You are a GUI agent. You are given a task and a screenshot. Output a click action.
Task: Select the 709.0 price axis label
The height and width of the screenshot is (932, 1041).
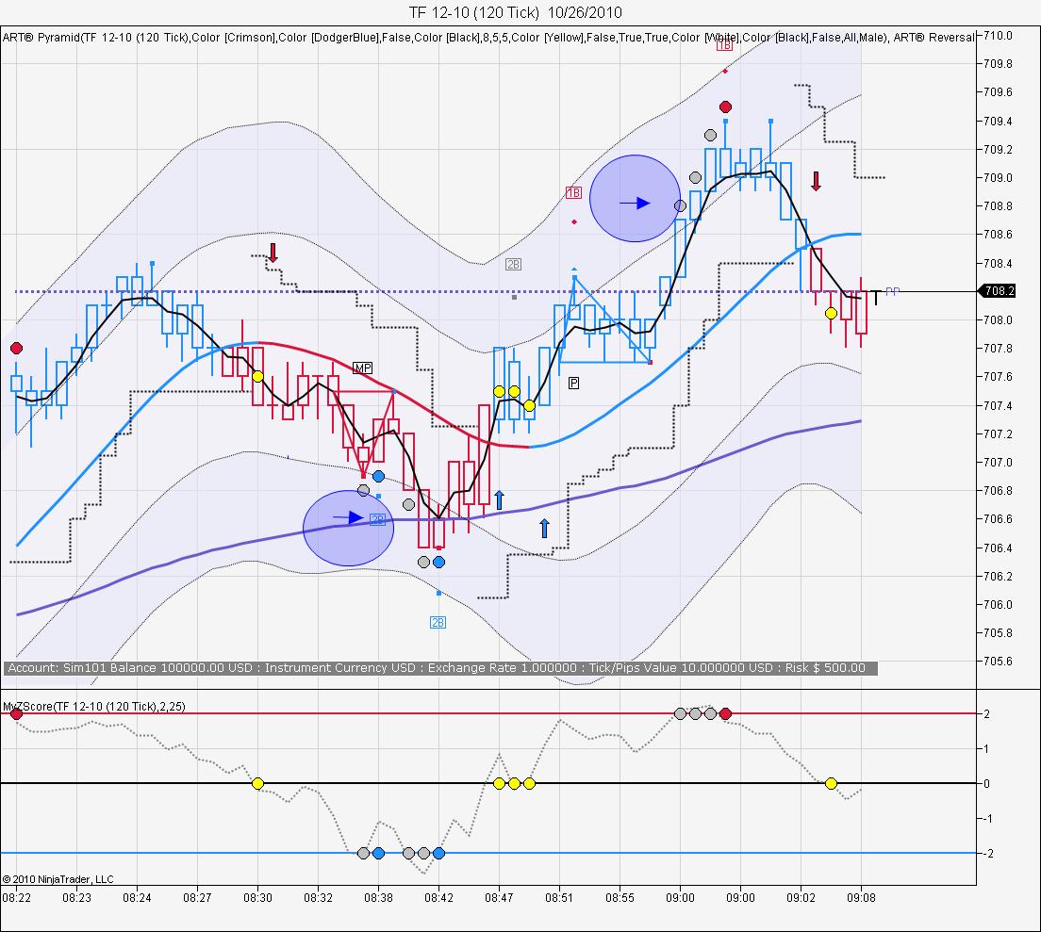click(999, 178)
